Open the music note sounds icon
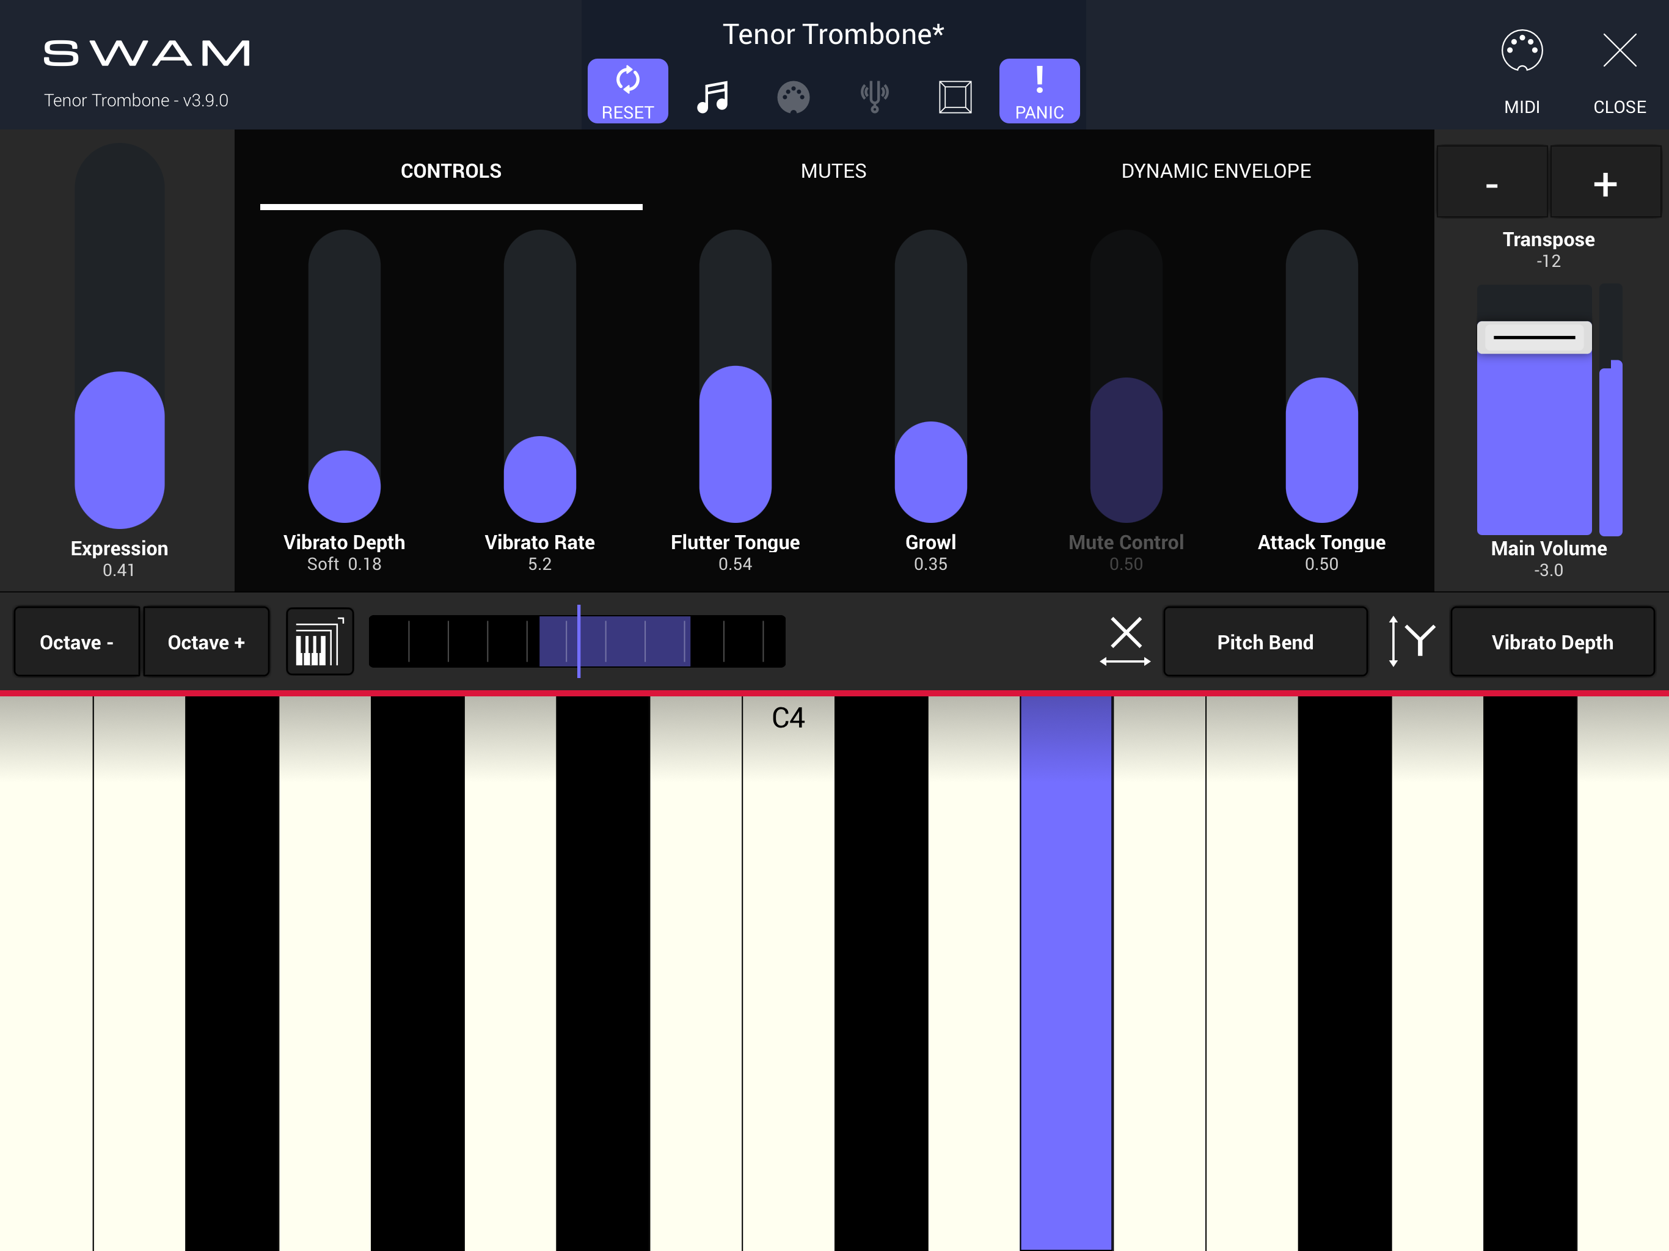 [x=712, y=97]
